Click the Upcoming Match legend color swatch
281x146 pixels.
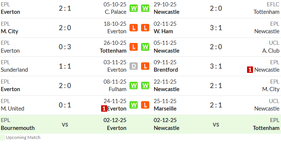tap(3, 137)
